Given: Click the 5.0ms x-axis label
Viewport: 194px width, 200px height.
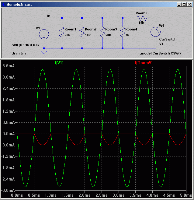Looking at the screenshot, I should pos(186,195).
